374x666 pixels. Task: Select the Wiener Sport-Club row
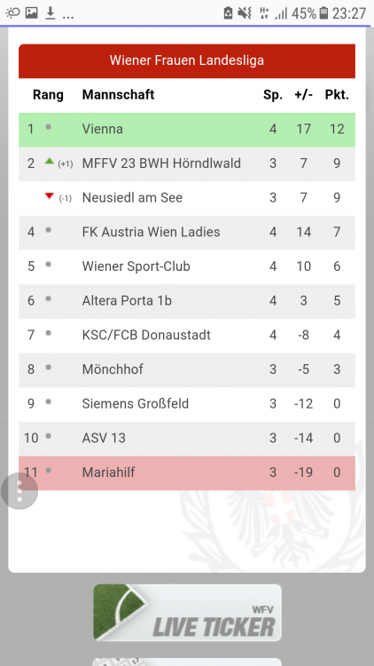point(187,267)
